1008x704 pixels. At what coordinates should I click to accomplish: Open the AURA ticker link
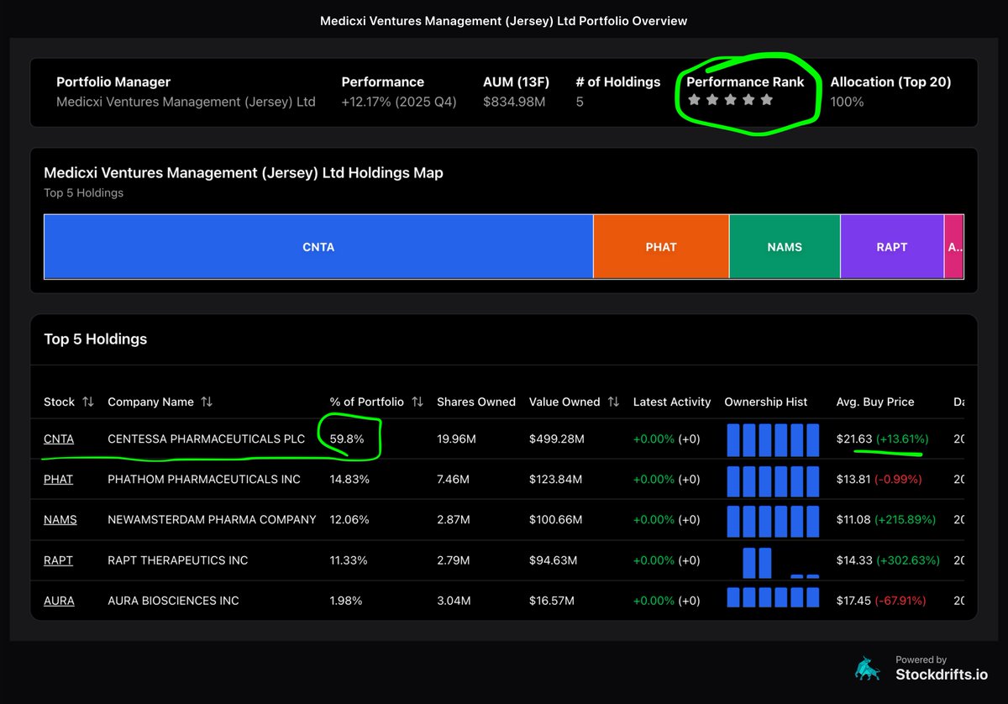(x=59, y=601)
